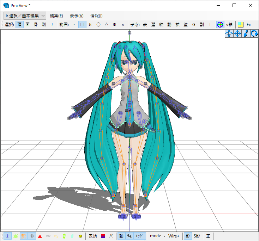Click the Wire+ button
This screenshot has width=259, height=241.
174,236
